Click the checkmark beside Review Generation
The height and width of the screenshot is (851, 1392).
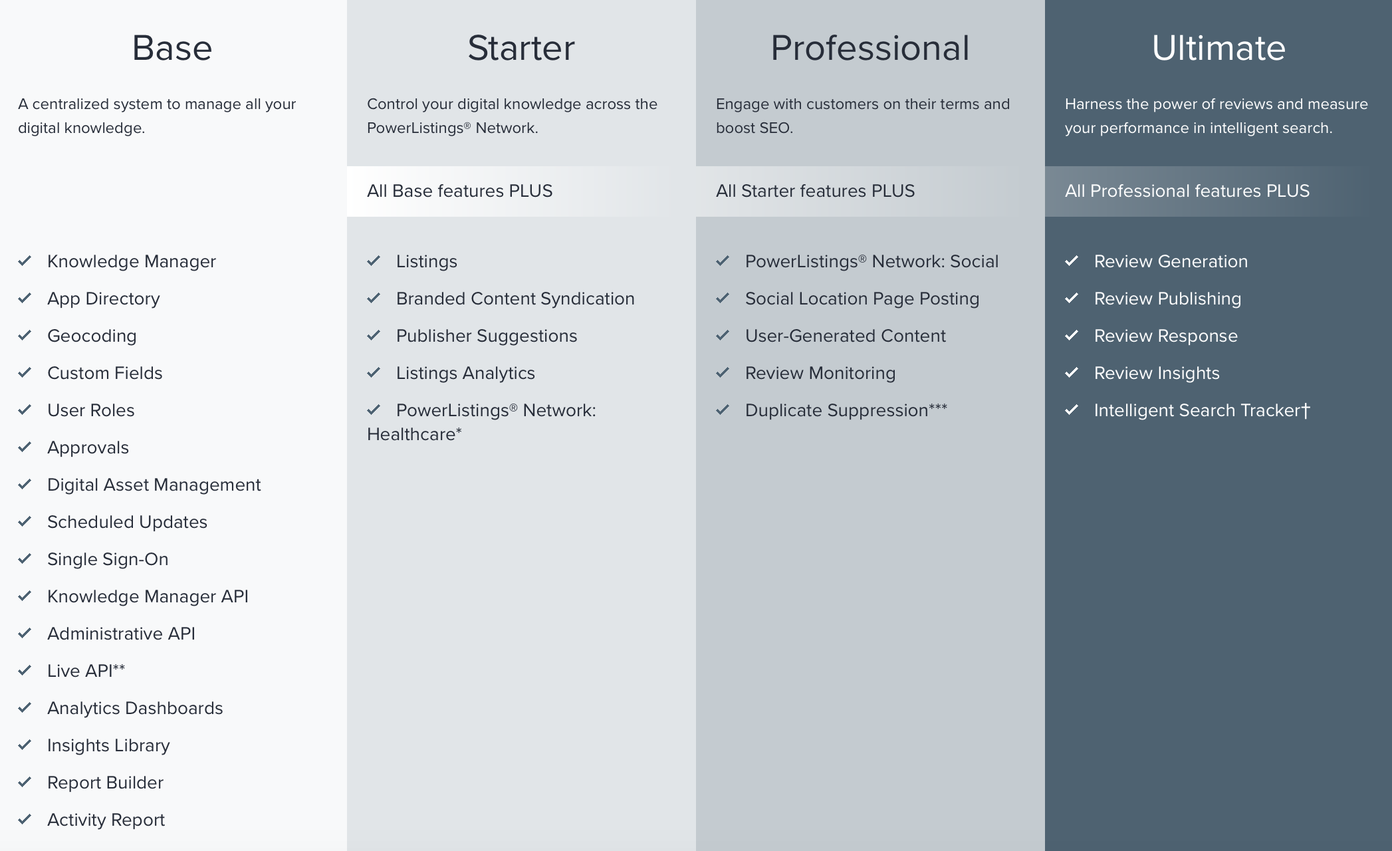1072,261
